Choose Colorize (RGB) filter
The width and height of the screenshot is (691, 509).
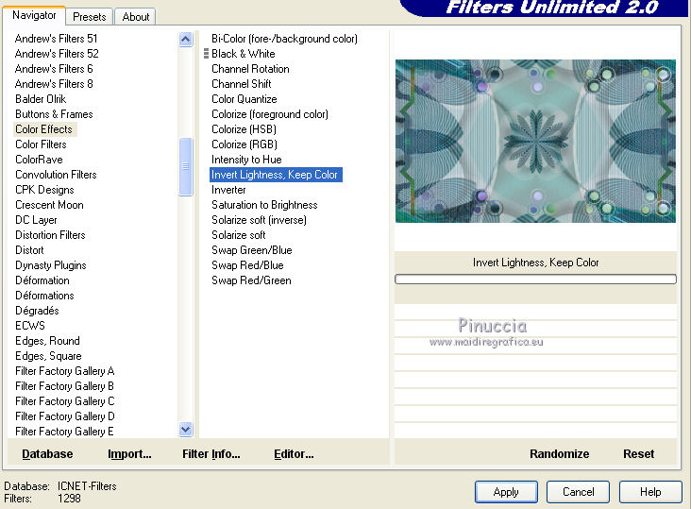244,144
